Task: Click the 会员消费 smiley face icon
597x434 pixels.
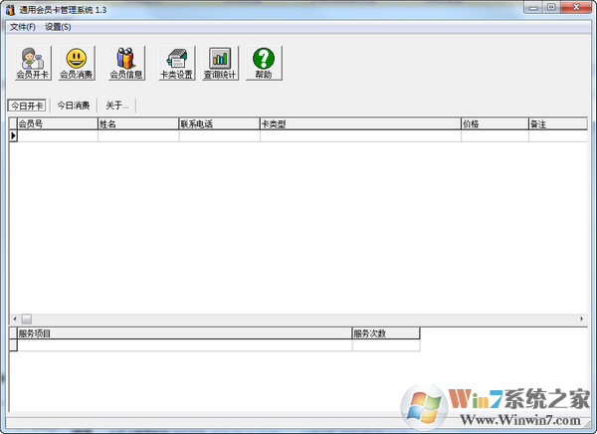Action: (77, 63)
